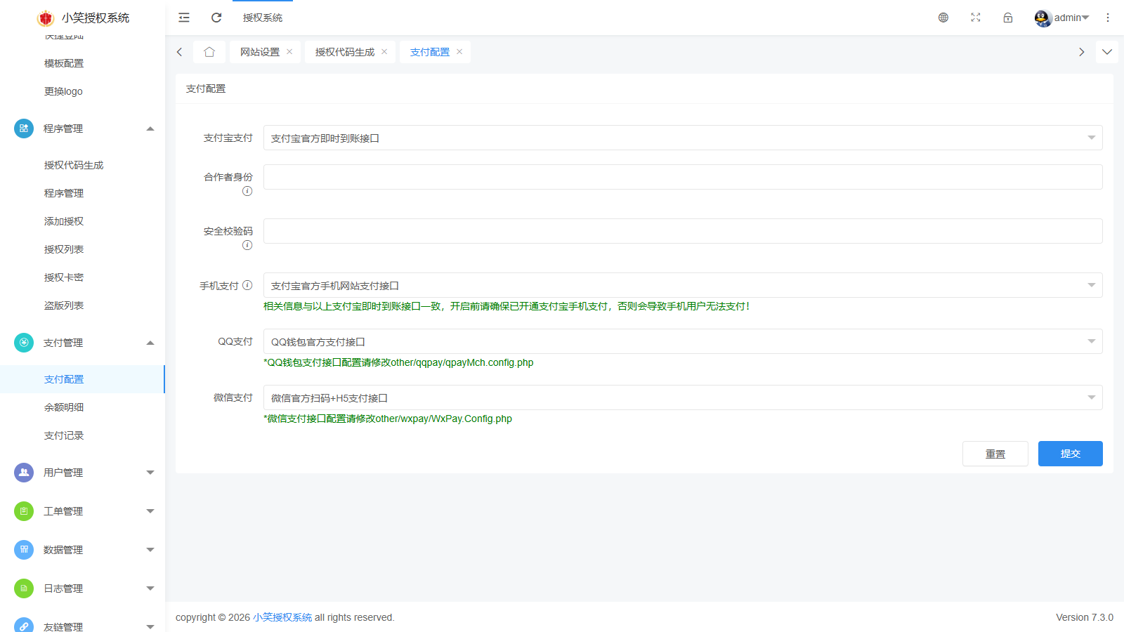
Task: Open the vertical three-dot more menu
Action: click(1108, 18)
